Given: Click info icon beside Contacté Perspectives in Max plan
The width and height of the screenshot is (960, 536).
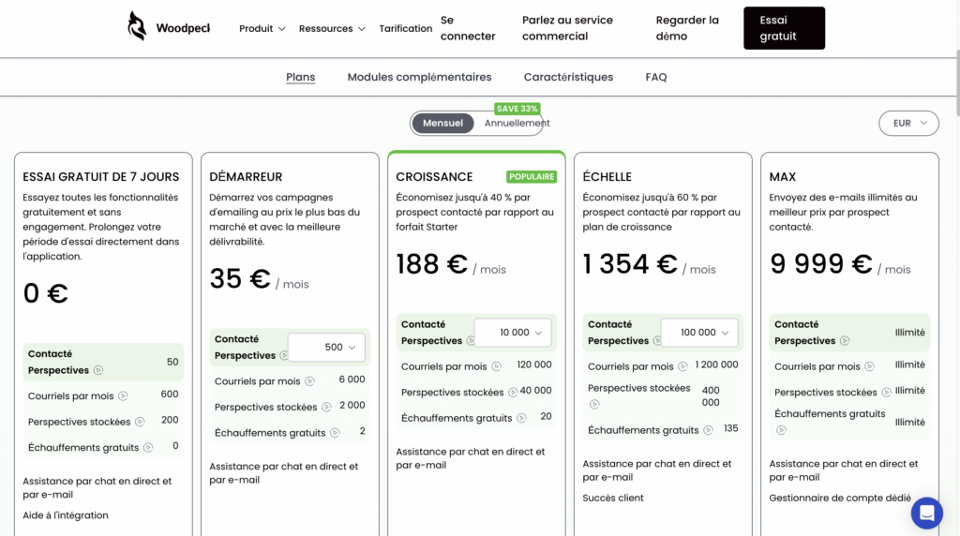Looking at the screenshot, I should click(845, 341).
